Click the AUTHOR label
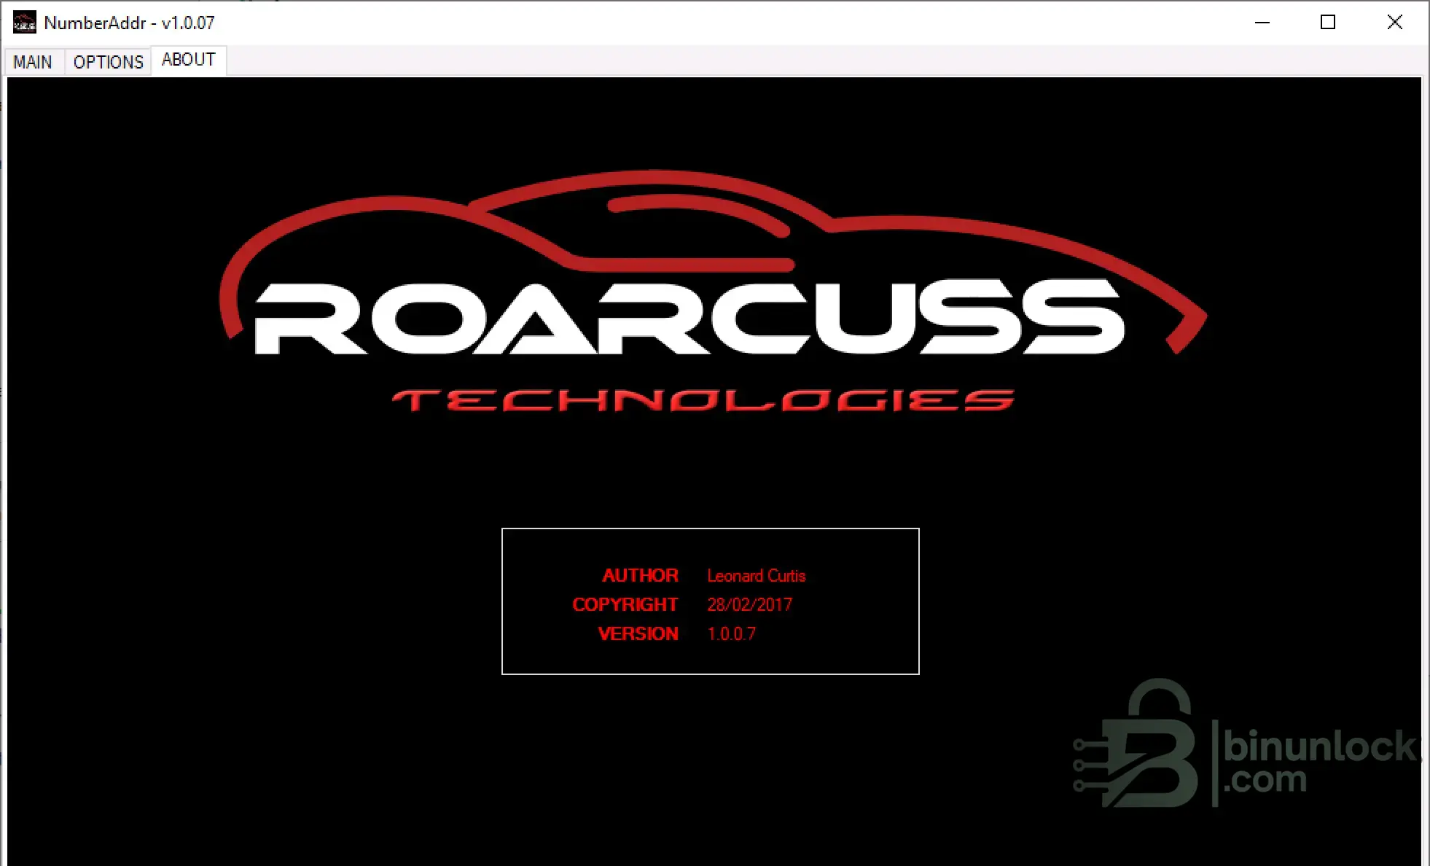 640,576
